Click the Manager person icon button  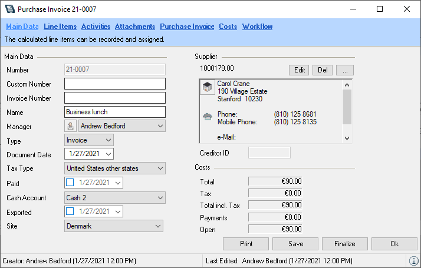(71, 126)
